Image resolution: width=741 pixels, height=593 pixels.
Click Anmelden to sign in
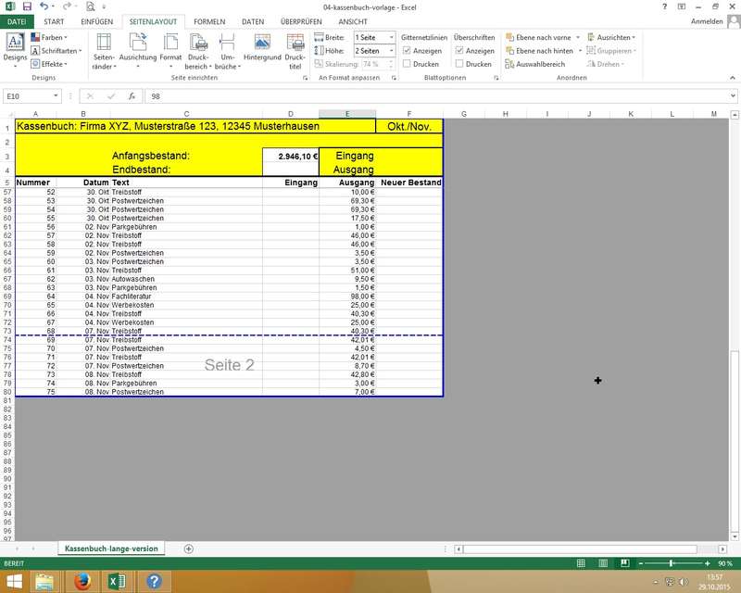[708, 20]
